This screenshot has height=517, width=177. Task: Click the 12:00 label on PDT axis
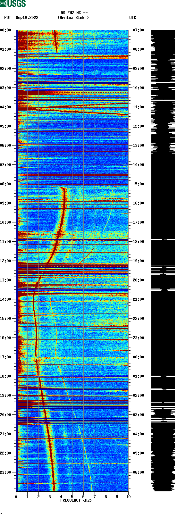(6, 261)
